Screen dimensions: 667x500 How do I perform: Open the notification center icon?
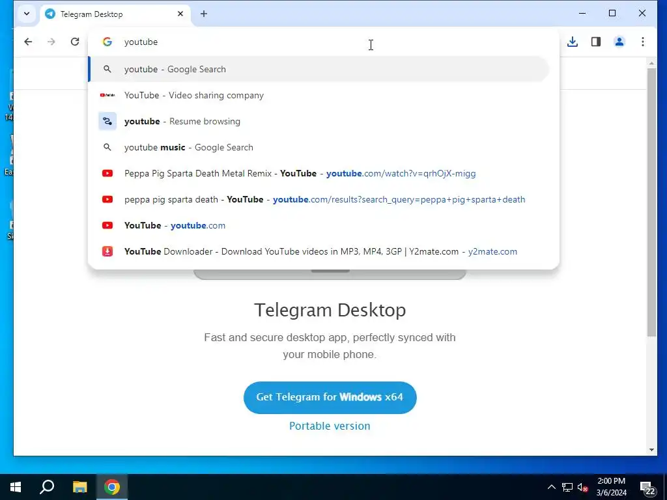coord(647,488)
